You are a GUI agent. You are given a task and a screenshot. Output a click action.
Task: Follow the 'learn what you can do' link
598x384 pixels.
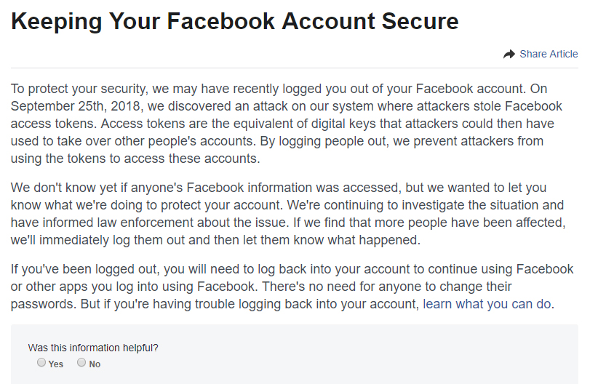click(487, 304)
